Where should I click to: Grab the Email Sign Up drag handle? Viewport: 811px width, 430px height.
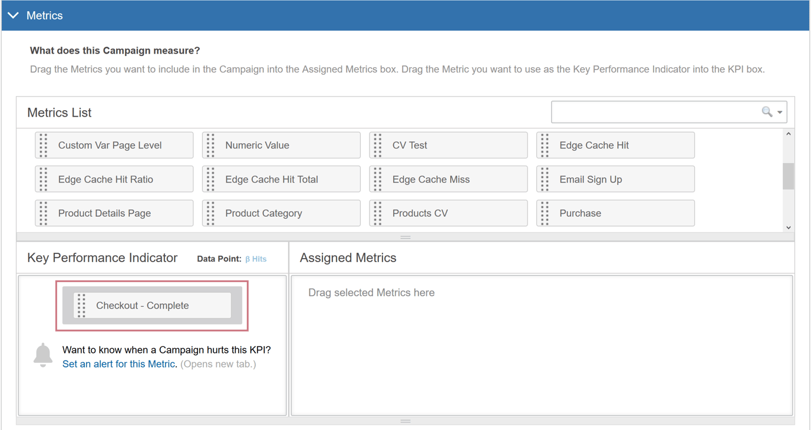[545, 180]
